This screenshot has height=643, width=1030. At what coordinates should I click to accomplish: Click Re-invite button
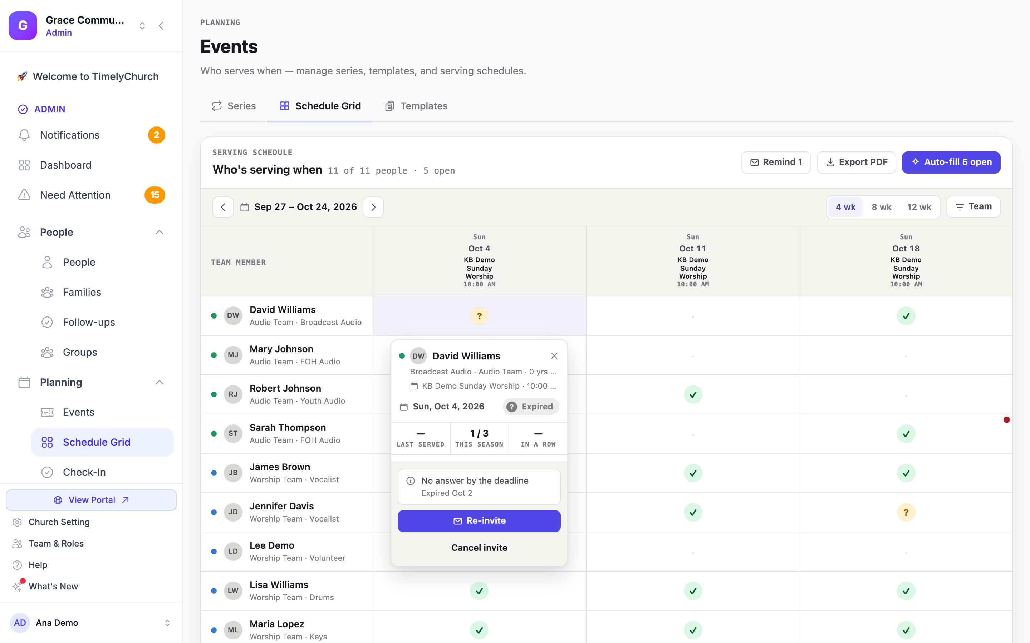click(x=479, y=521)
